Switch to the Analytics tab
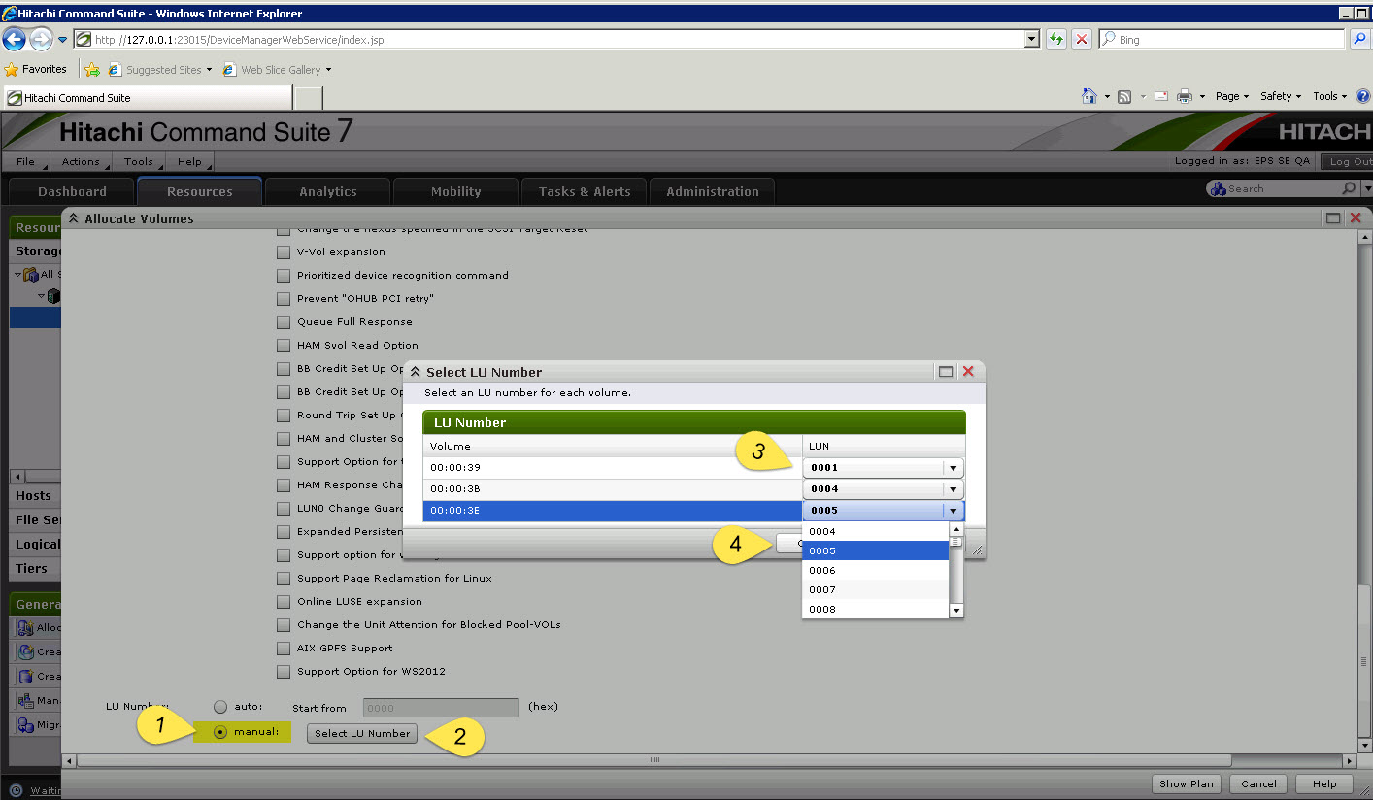Image resolution: width=1373 pixels, height=800 pixels. coord(327,191)
